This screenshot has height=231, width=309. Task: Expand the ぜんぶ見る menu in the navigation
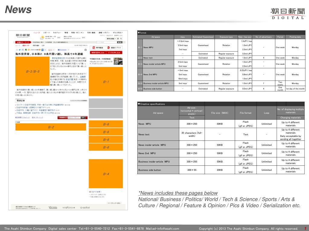pyautogui.click(x=118, y=32)
